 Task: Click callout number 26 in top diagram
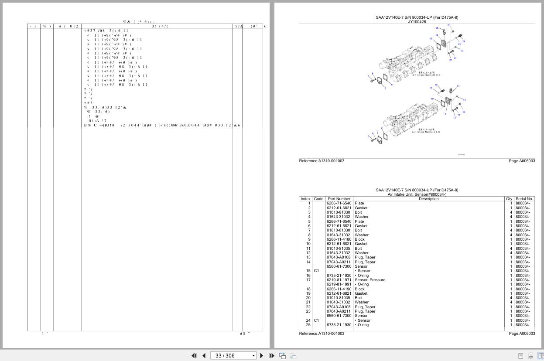[437, 28]
